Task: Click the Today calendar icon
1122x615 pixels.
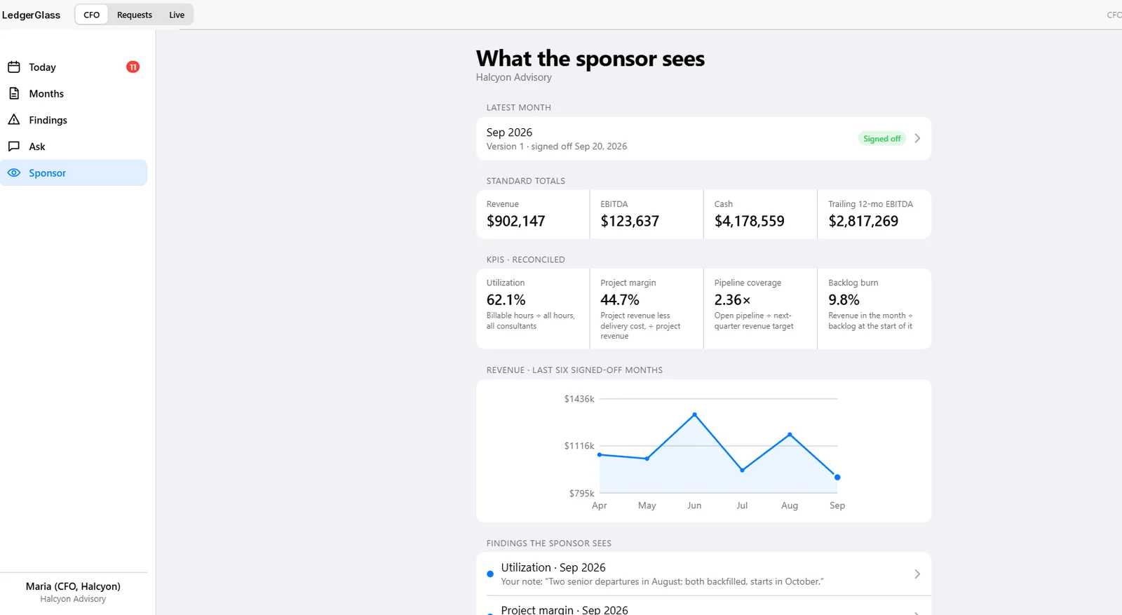Action: (x=14, y=67)
